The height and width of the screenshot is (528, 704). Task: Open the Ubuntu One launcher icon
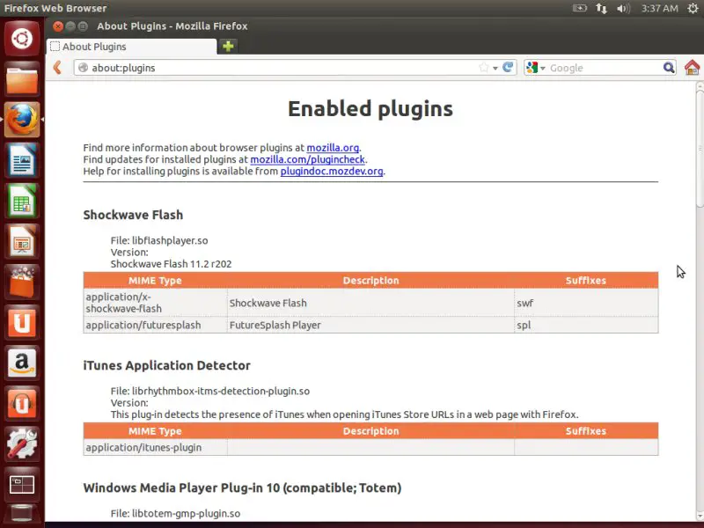21,322
